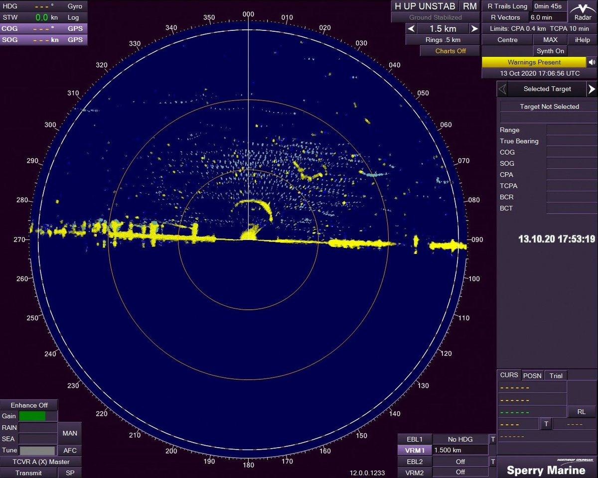The height and width of the screenshot is (478, 598).
Task: Toggle Synth On video setting
Action: pyautogui.click(x=550, y=51)
